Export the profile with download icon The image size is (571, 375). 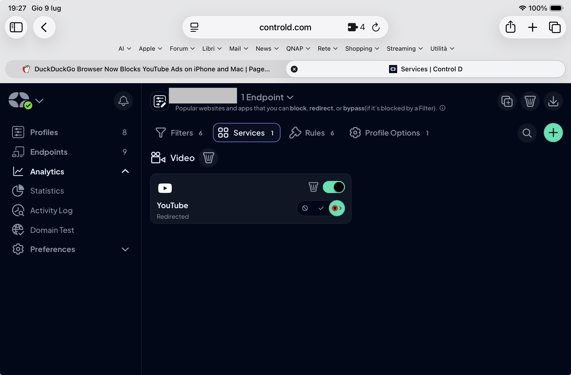553,101
